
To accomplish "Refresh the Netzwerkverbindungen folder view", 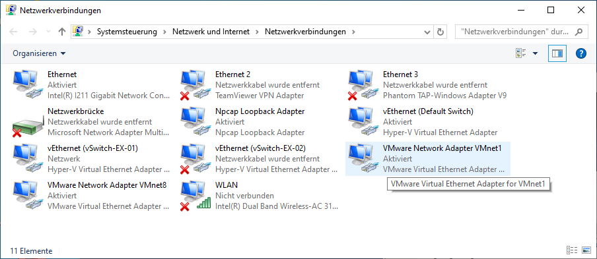I will pyautogui.click(x=440, y=32).
